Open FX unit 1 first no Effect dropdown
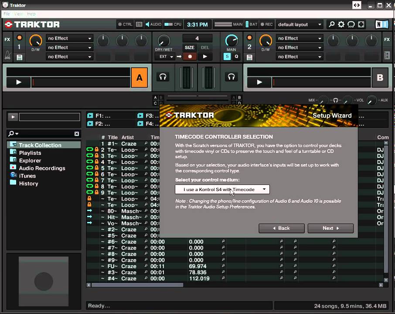 (x=69, y=38)
